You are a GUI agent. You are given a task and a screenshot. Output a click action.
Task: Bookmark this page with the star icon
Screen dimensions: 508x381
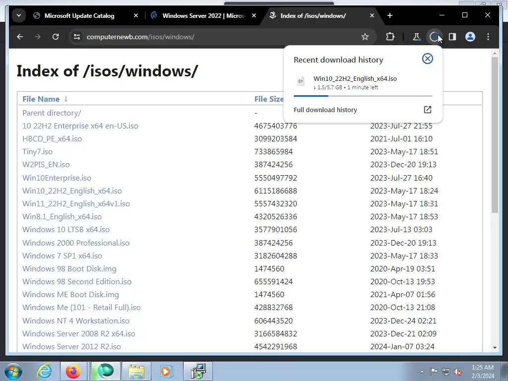(x=365, y=37)
